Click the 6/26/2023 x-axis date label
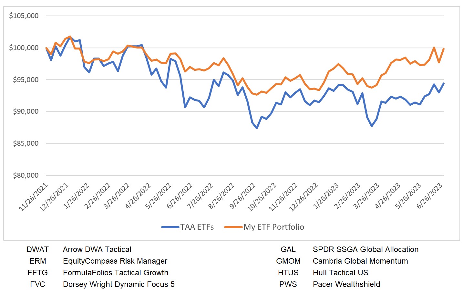The height and width of the screenshot is (294, 463). pyautogui.click(x=429, y=196)
